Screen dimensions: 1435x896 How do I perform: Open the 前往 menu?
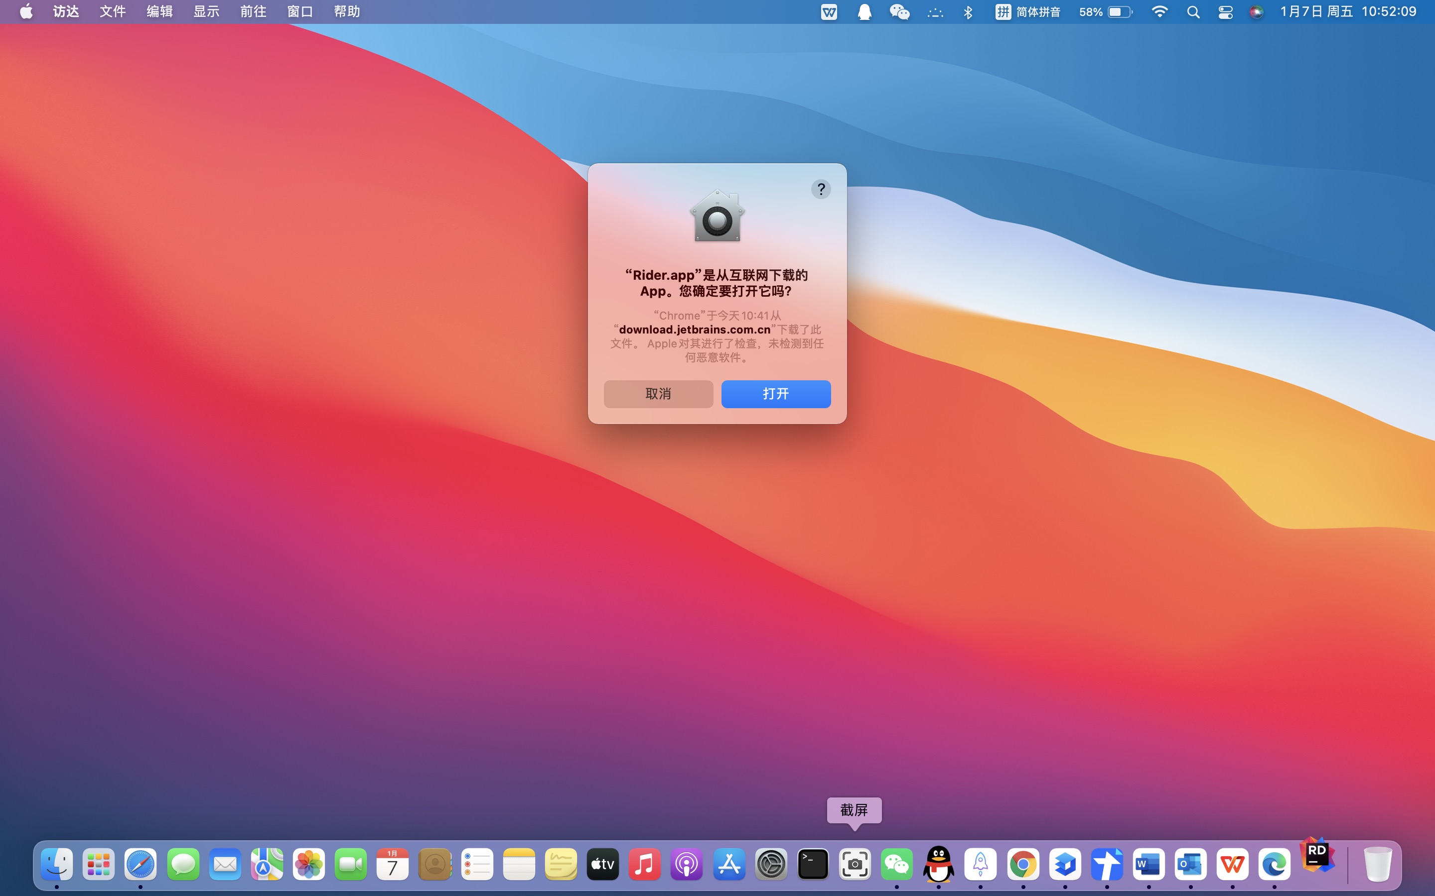253,12
